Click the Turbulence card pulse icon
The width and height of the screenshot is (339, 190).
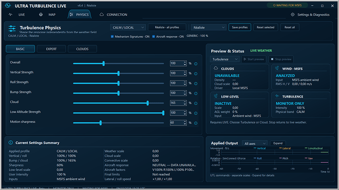277,96
